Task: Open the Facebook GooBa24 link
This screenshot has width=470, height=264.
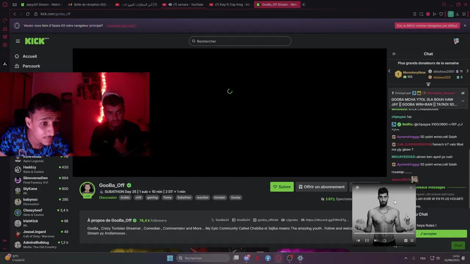Action: point(241,220)
